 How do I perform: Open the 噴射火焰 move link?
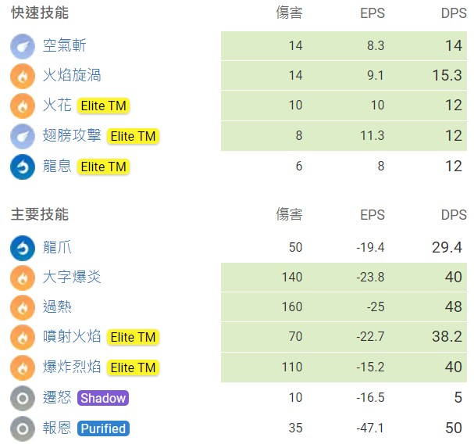(72, 337)
